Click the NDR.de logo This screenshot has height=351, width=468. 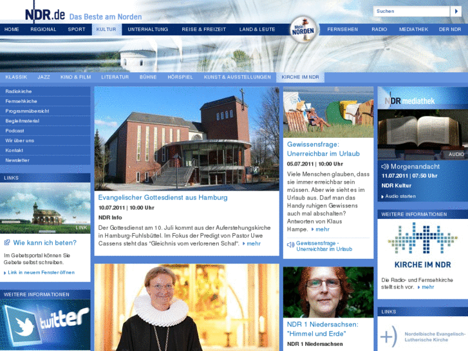[x=45, y=14]
